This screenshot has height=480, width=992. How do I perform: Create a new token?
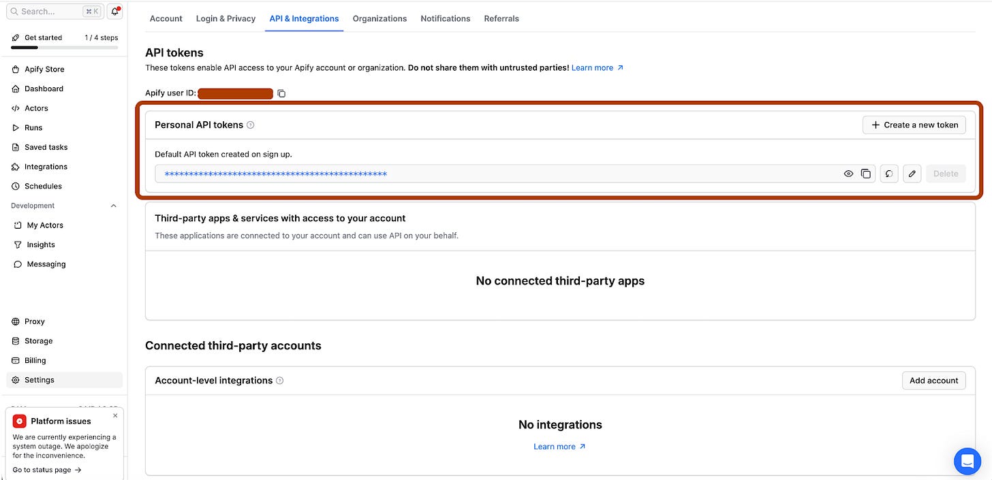pyautogui.click(x=914, y=125)
